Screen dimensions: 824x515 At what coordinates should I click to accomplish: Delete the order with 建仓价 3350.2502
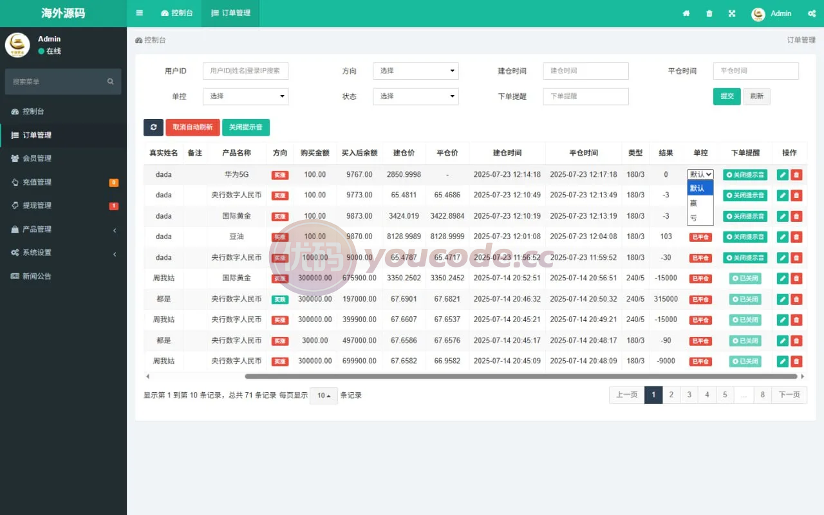tap(796, 278)
